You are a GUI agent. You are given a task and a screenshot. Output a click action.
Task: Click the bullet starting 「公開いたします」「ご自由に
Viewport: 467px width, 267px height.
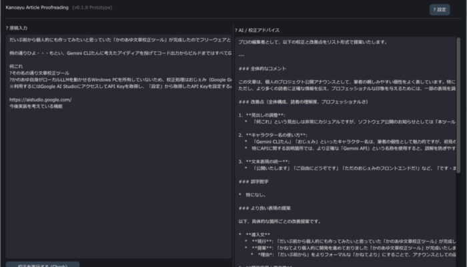click(350, 168)
